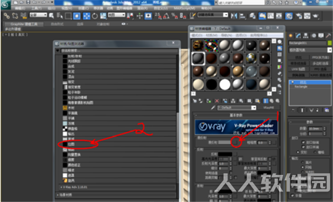Toggle the 2.5D Snaps button
The height and width of the screenshot is (202, 333).
click(158, 16)
